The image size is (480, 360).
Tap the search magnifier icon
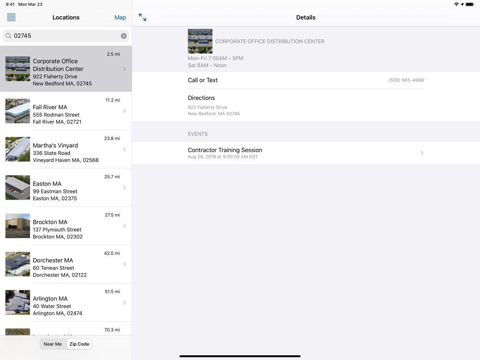(x=9, y=36)
